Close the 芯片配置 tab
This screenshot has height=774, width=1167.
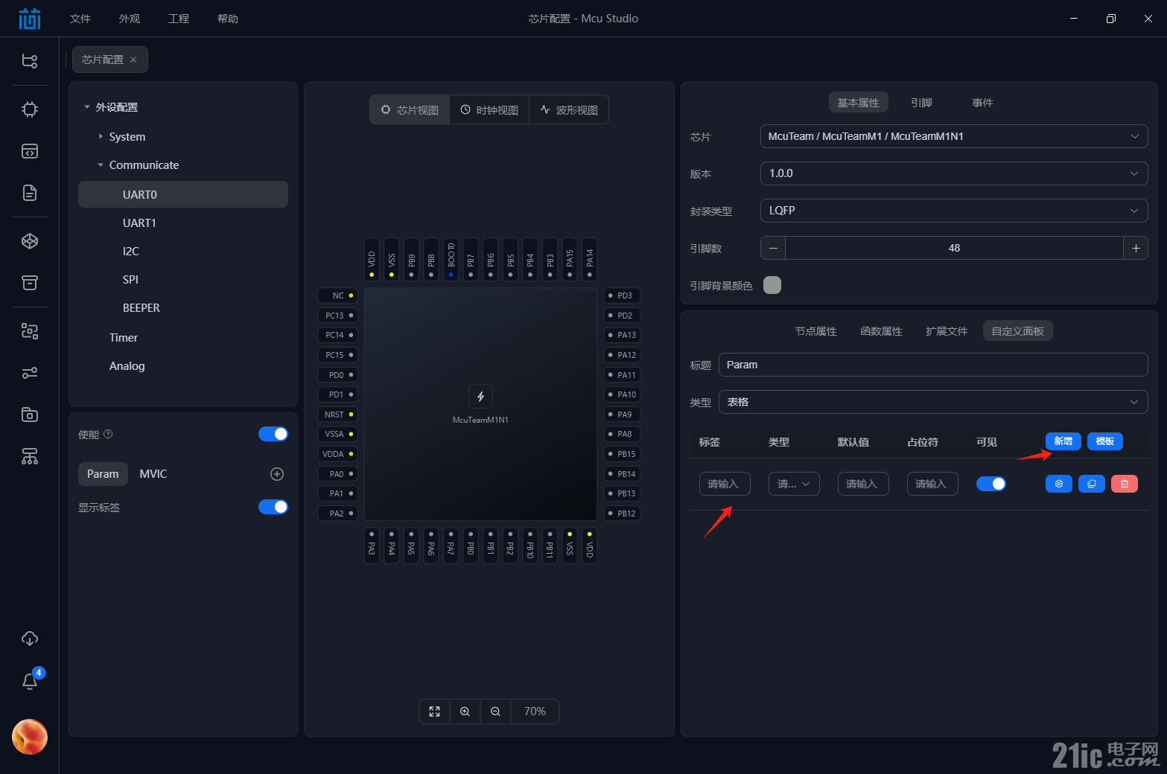coord(133,60)
